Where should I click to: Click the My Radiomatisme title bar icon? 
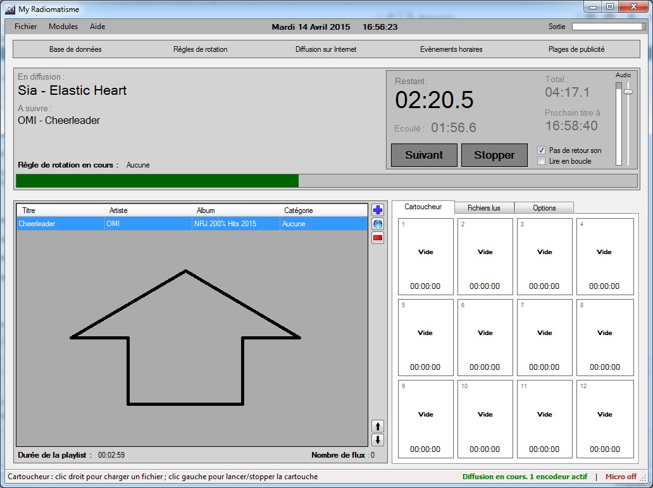[9, 9]
